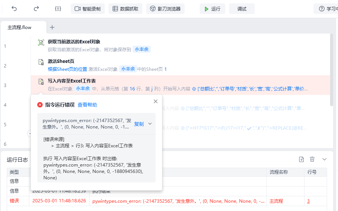
Task: Clear run log with trash icon
Action: [312, 159]
